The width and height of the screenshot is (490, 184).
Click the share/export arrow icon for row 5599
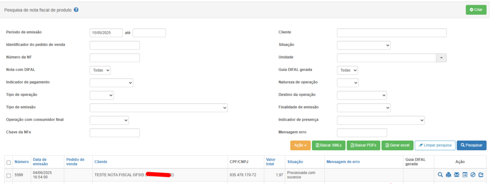coord(481,175)
